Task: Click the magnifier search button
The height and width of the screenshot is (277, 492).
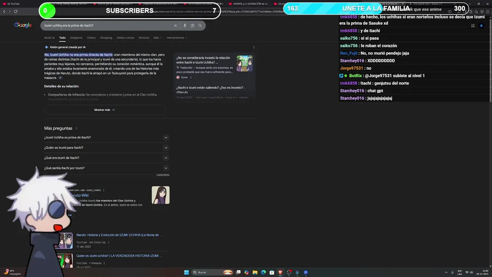Action: point(200,25)
